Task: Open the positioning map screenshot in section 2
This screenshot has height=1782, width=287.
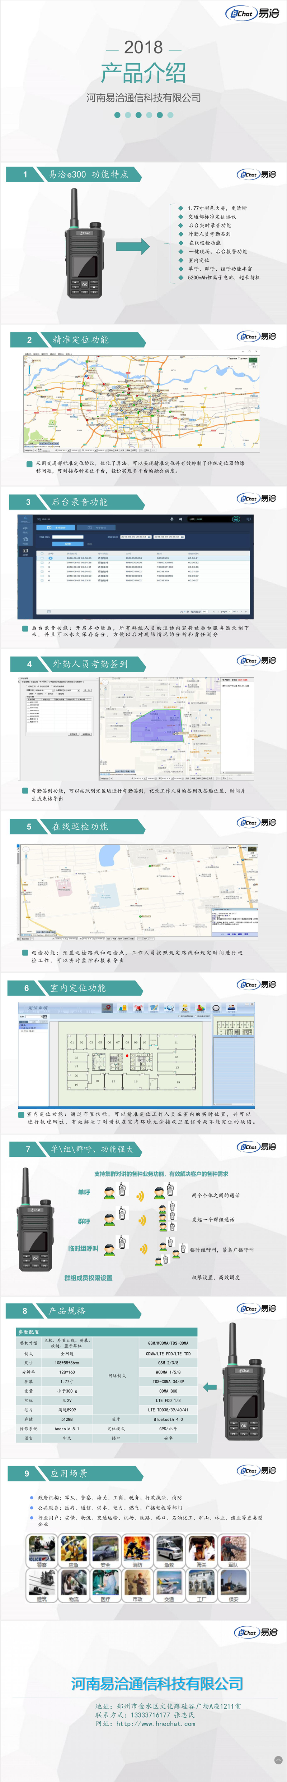Action: 142,402
